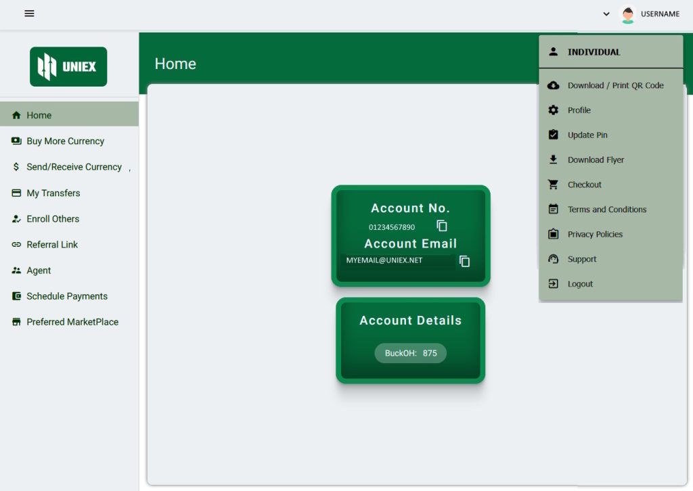693x491 pixels.
Task: Go to Buy More Currency
Action: click(x=65, y=141)
